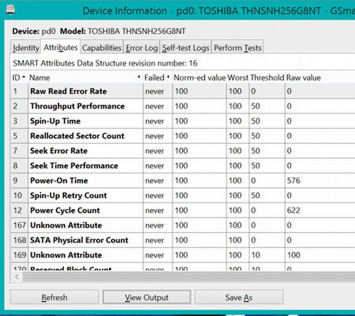355x316 pixels.
Task: Go to the Perform Tests tab
Action: (x=238, y=48)
